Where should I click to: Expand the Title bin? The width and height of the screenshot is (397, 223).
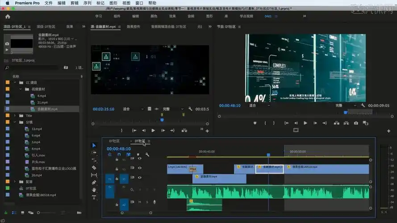point(15,116)
